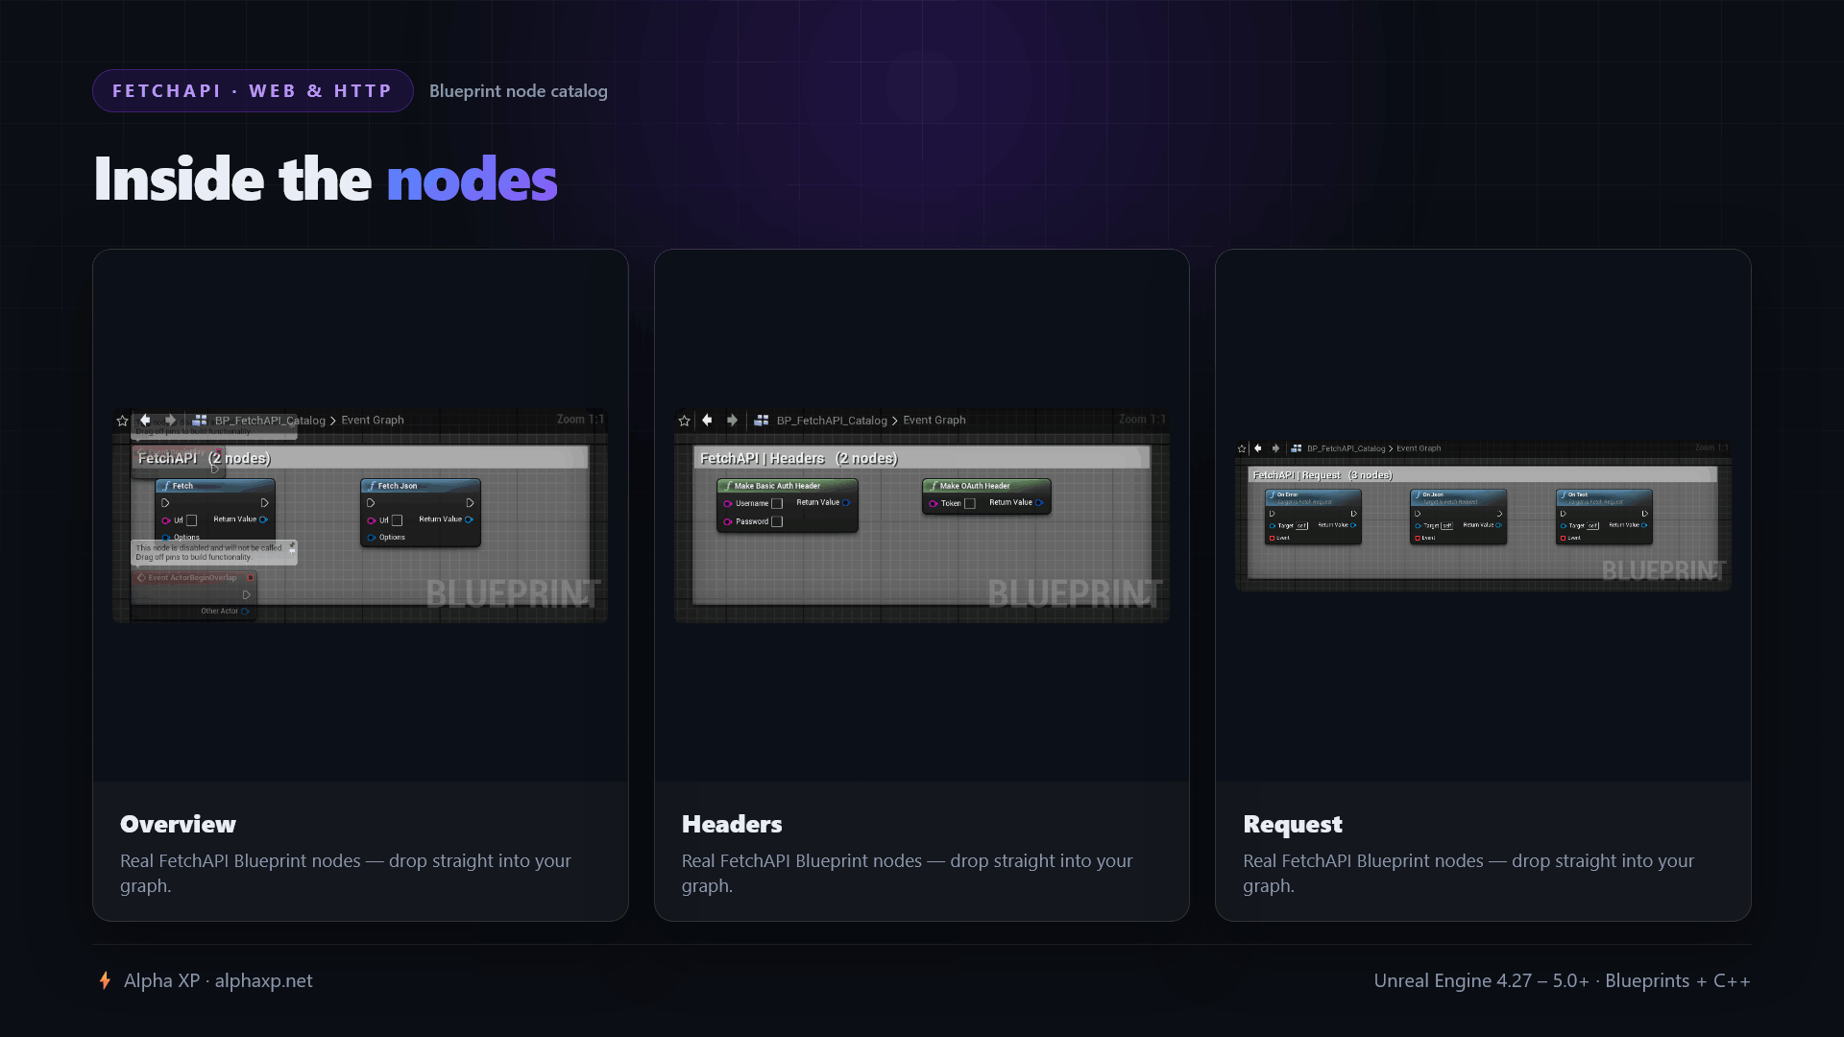The image size is (1844, 1037).
Task: Click the Username input box
Action: click(777, 503)
